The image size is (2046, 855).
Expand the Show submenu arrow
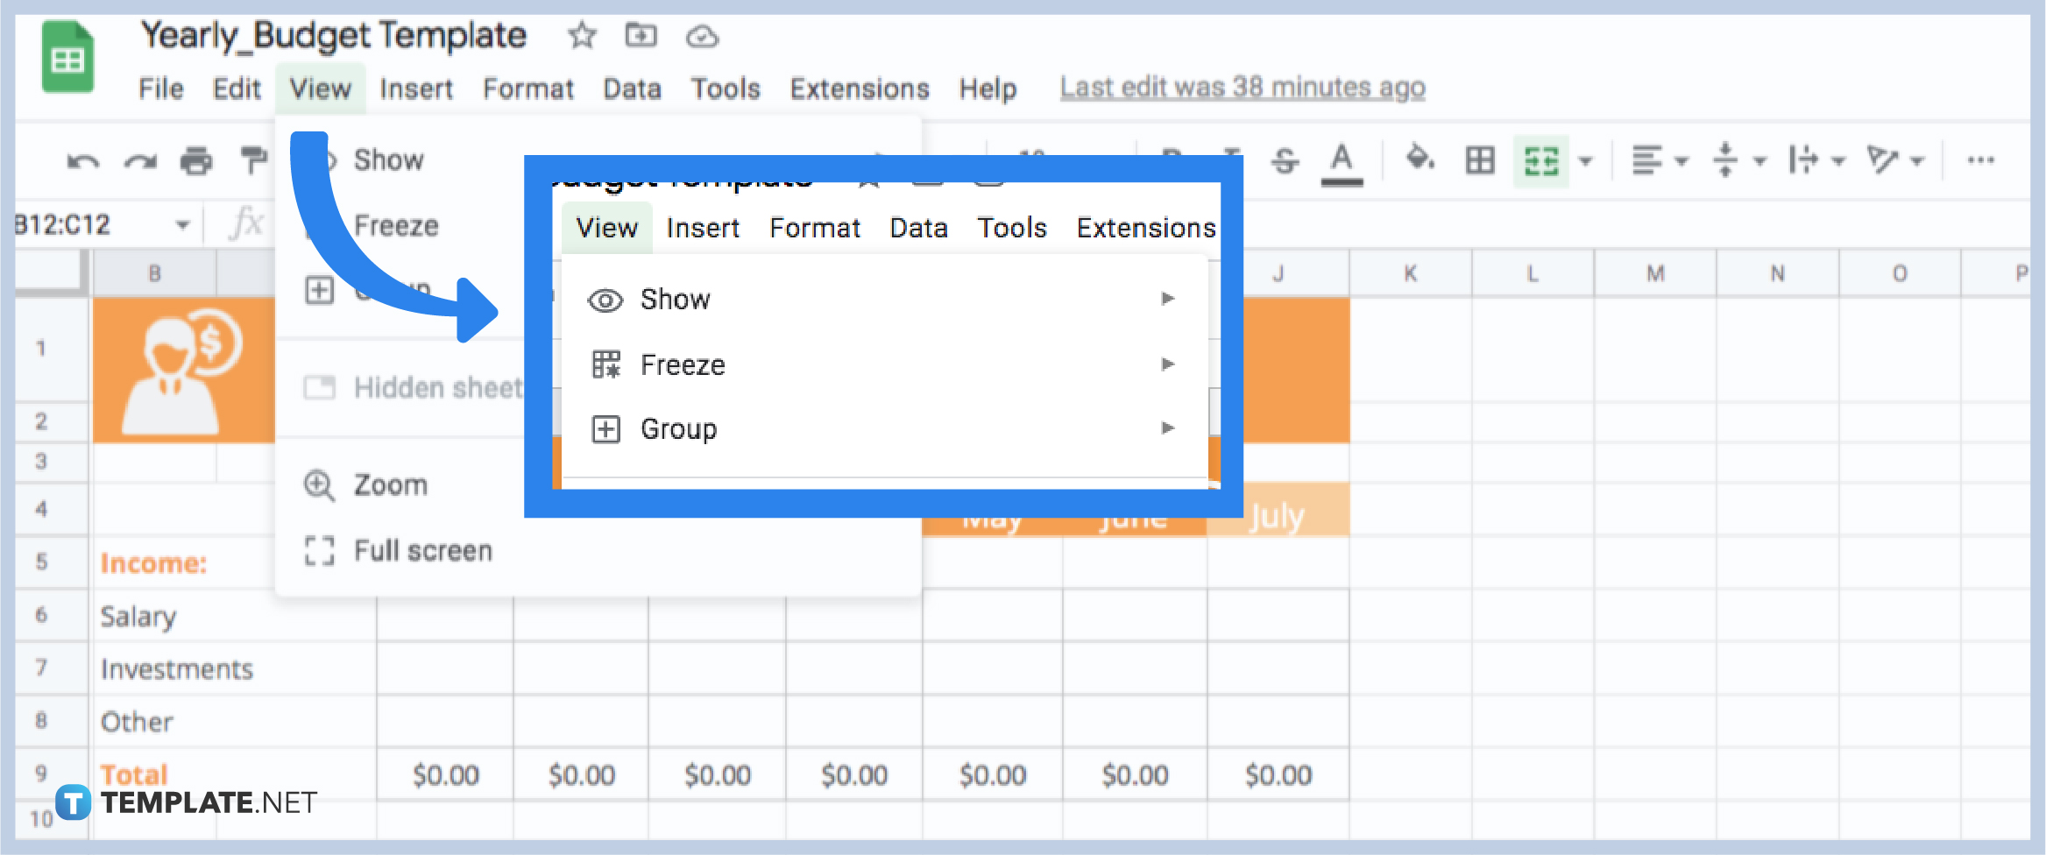(1168, 299)
